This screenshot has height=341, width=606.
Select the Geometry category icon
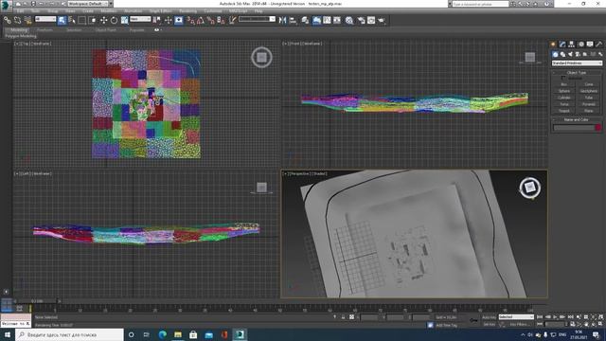555,54
